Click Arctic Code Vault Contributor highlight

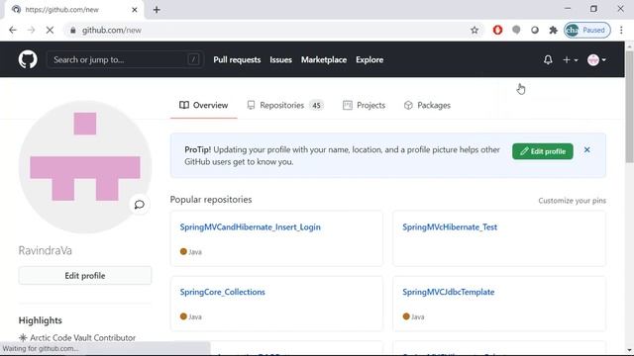pos(77,338)
